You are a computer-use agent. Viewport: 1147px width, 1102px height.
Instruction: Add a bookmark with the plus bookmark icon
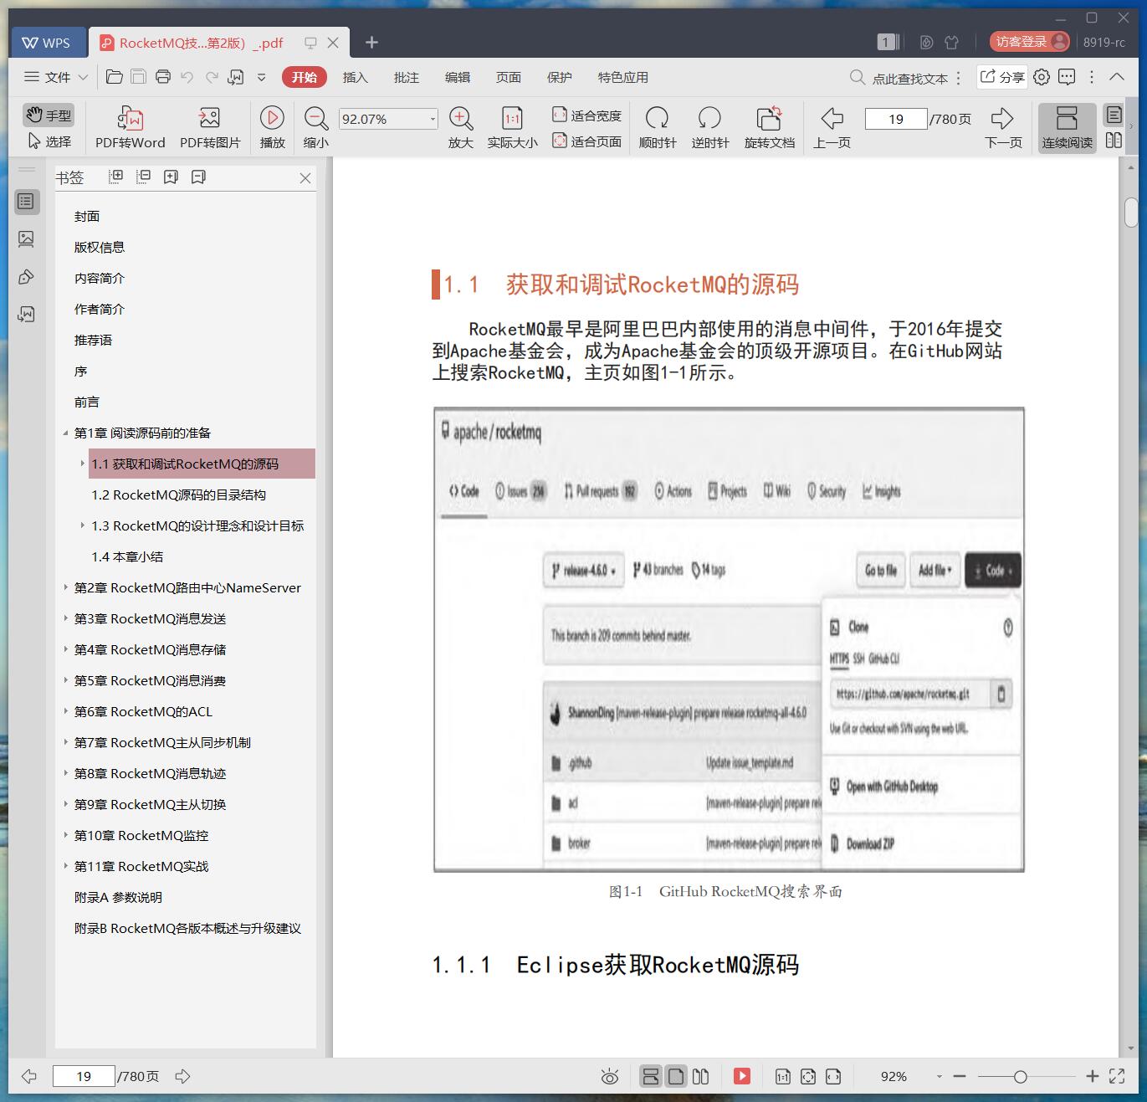171,177
